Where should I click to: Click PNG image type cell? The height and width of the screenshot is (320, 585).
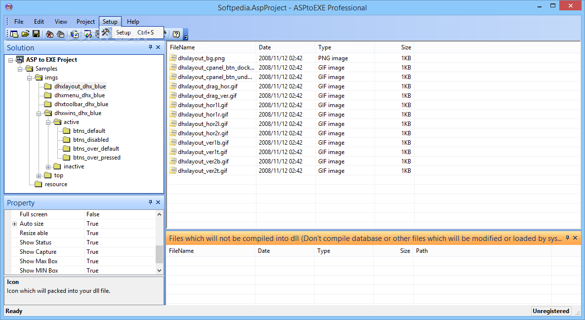(x=333, y=58)
